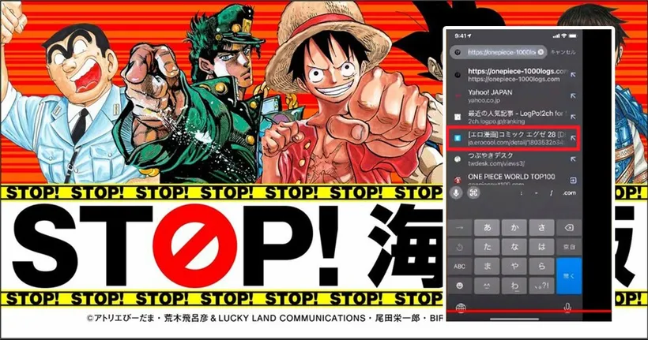Insert a colon from the shortcut bar
The image size is (648, 340).
point(522,193)
